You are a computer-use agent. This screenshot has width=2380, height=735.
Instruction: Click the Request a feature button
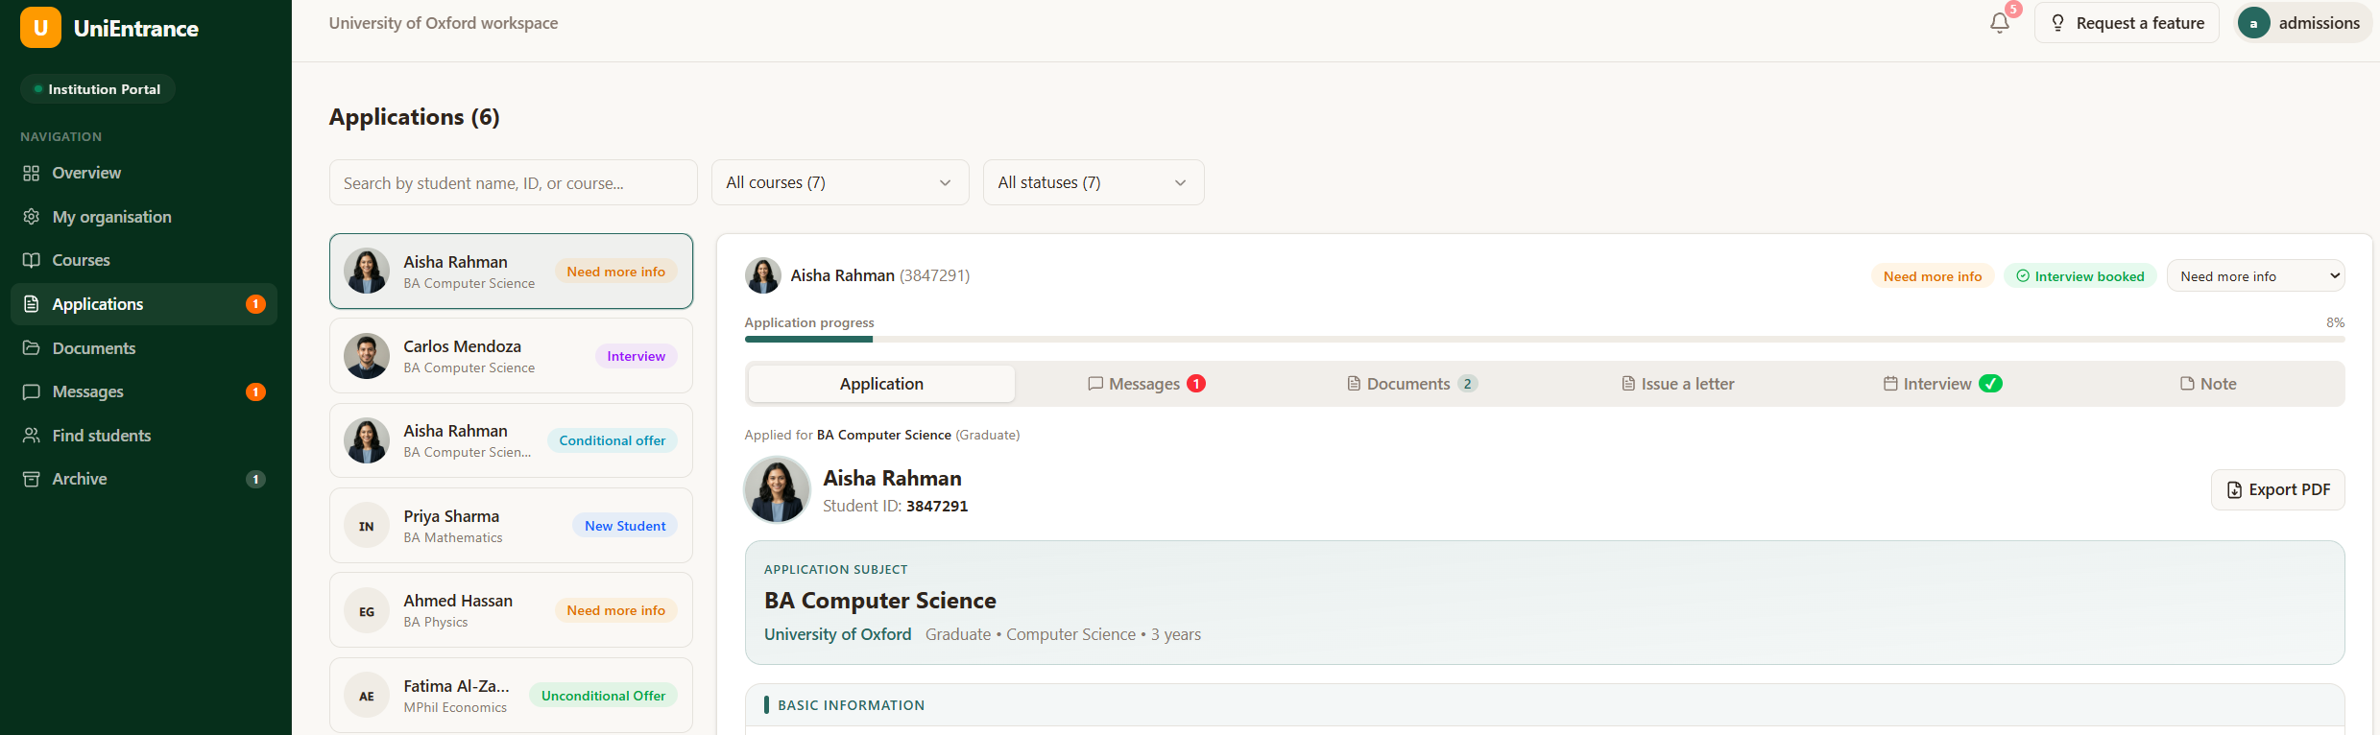[2127, 23]
